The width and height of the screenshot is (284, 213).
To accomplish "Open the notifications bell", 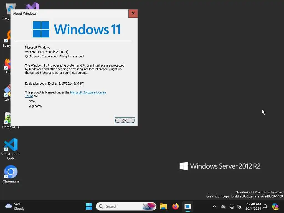I will (265, 206).
